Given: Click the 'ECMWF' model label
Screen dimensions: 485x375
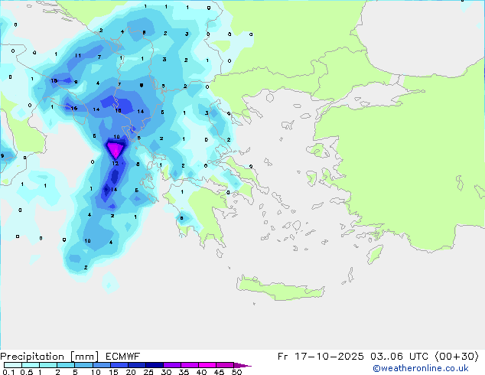Looking at the screenshot, I should [123, 357].
